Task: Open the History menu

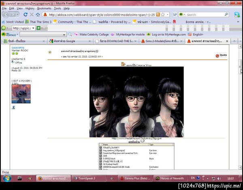Action: click(30, 9)
